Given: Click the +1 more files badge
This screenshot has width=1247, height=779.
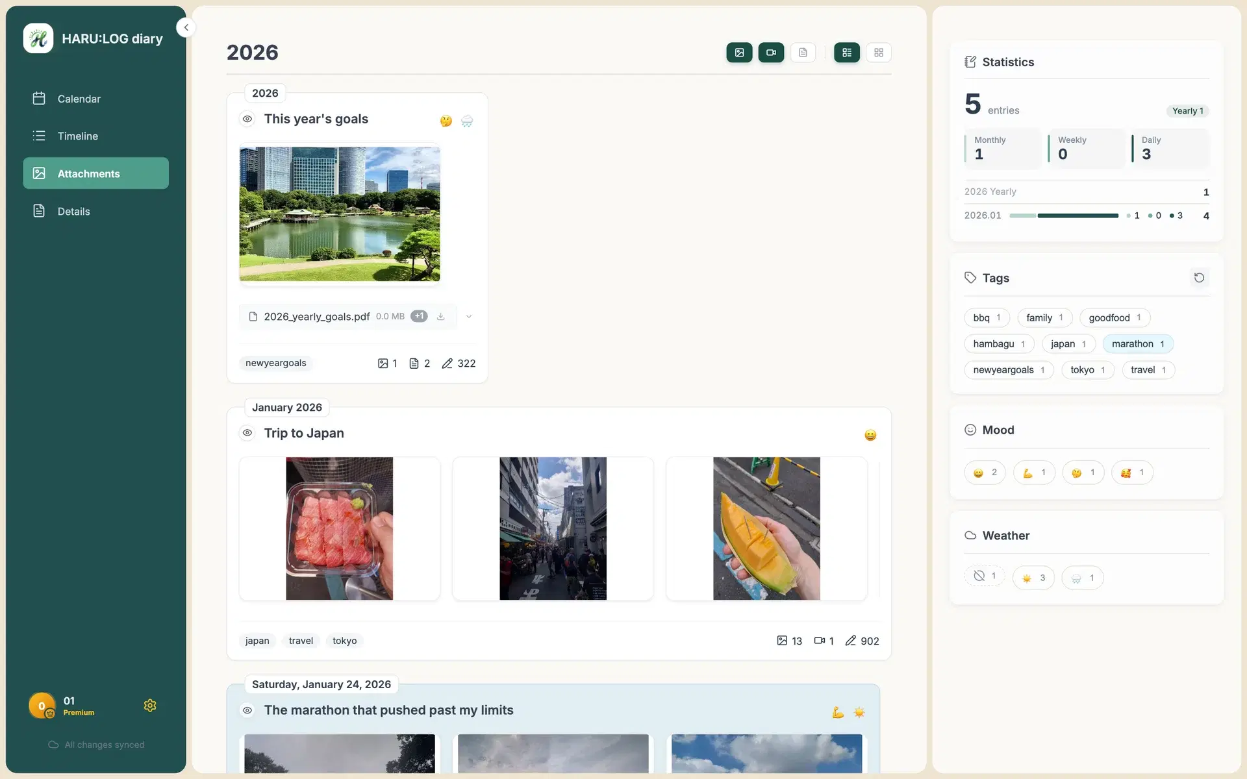Looking at the screenshot, I should [419, 316].
